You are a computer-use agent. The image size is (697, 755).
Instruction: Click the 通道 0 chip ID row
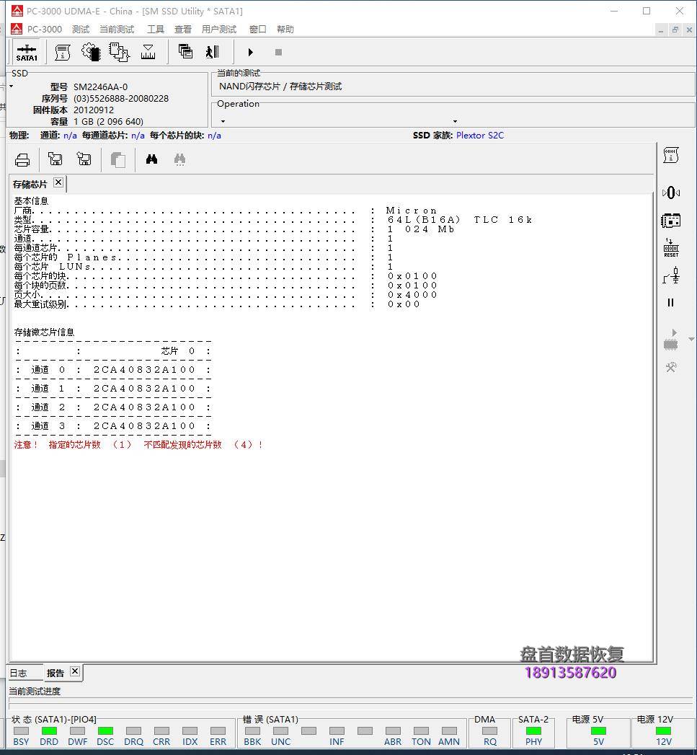(x=113, y=370)
